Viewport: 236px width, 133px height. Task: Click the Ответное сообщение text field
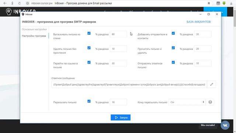click(x=129, y=85)
